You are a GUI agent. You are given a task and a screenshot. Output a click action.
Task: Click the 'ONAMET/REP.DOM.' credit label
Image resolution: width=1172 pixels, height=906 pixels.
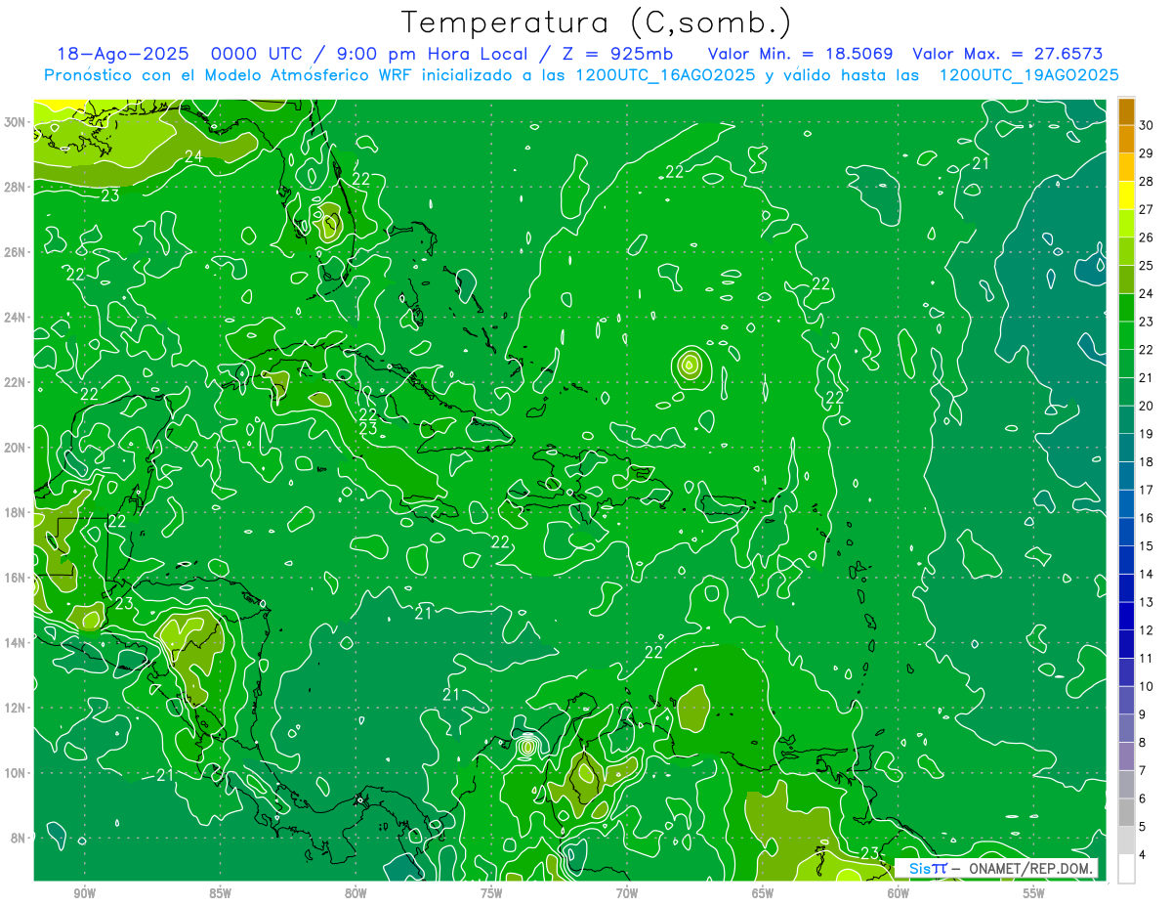click(1030, 869)
